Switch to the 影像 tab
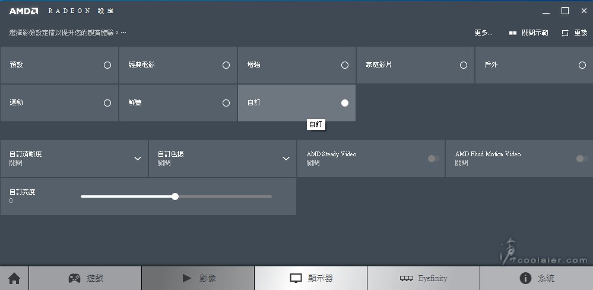Image resolution: width=593 pixels, height=290 pixels. (x=198, y=278)
